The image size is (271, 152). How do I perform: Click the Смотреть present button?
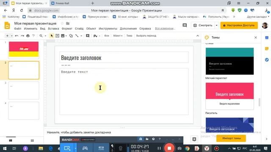(203, 25)
